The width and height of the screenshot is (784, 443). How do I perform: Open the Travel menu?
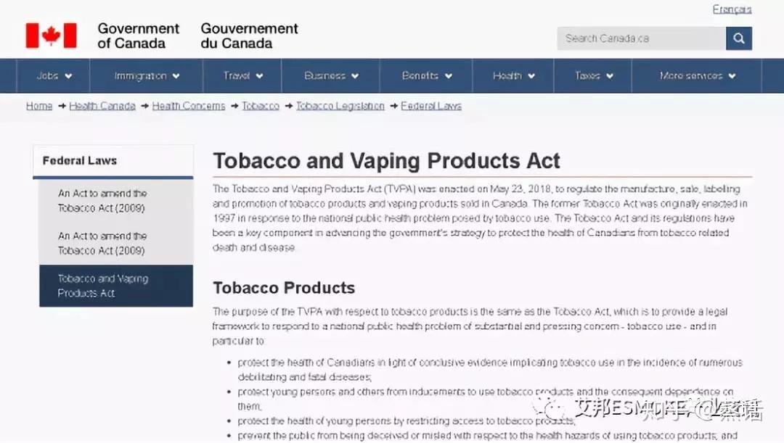(x=242, y=76)
